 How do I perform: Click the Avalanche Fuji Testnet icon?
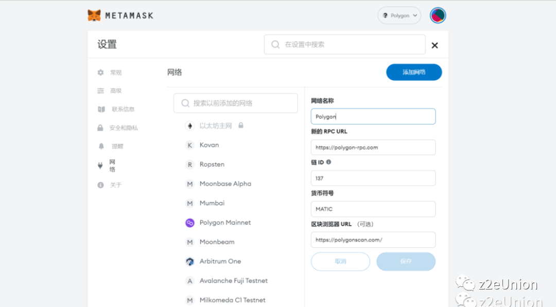pos(190,281)
